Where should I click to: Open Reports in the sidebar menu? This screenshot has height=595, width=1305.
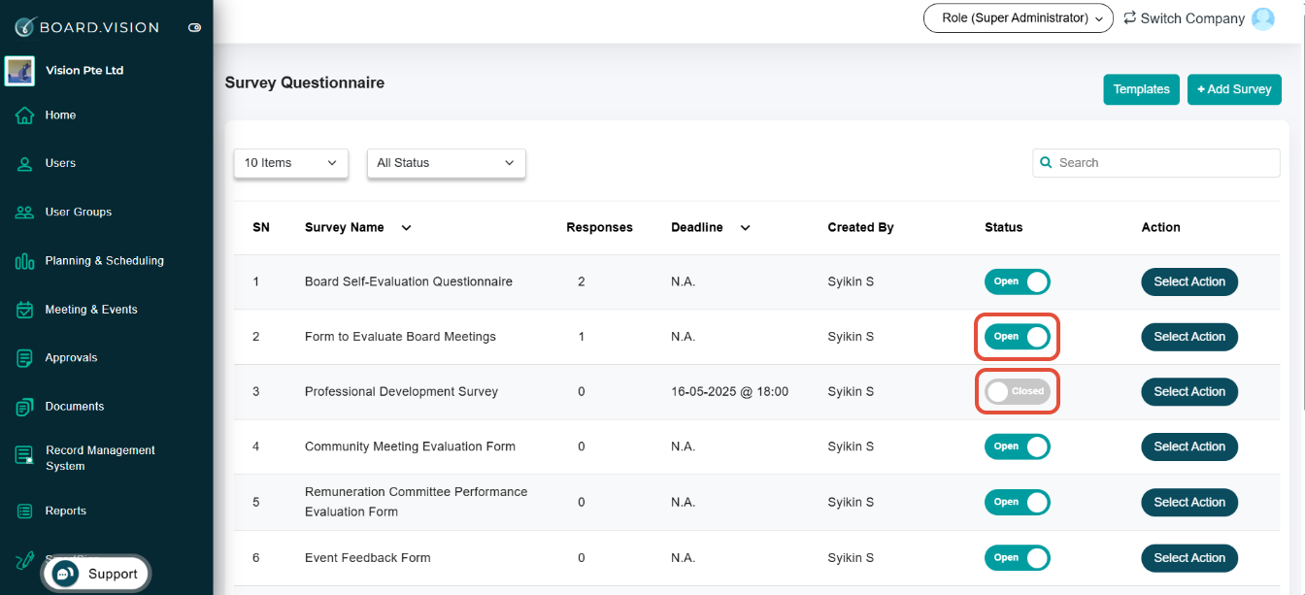point(66,512)
